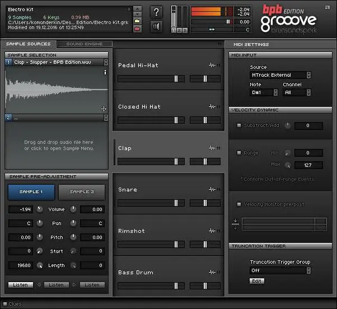The image size is (337, 309).
Task: Open Truncation Trigger Group Off dropdown
Action: [x=280, y=270]
